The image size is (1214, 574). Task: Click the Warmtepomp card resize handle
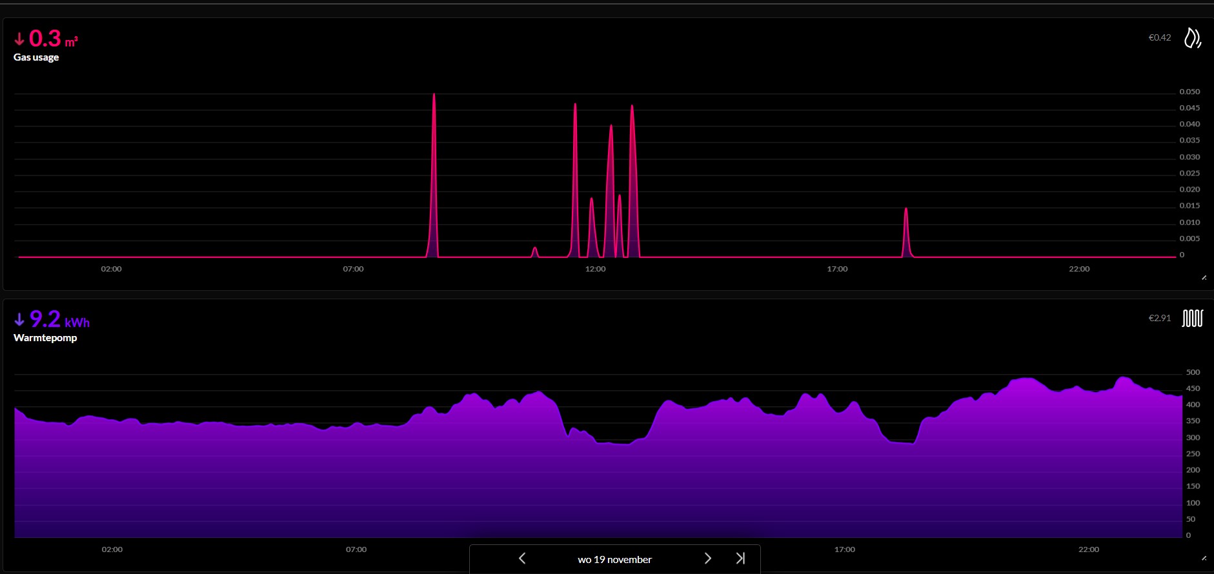[1204, 558]
